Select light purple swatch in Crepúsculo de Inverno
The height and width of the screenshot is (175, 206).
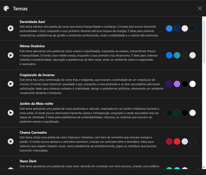(x=177, y=84)
